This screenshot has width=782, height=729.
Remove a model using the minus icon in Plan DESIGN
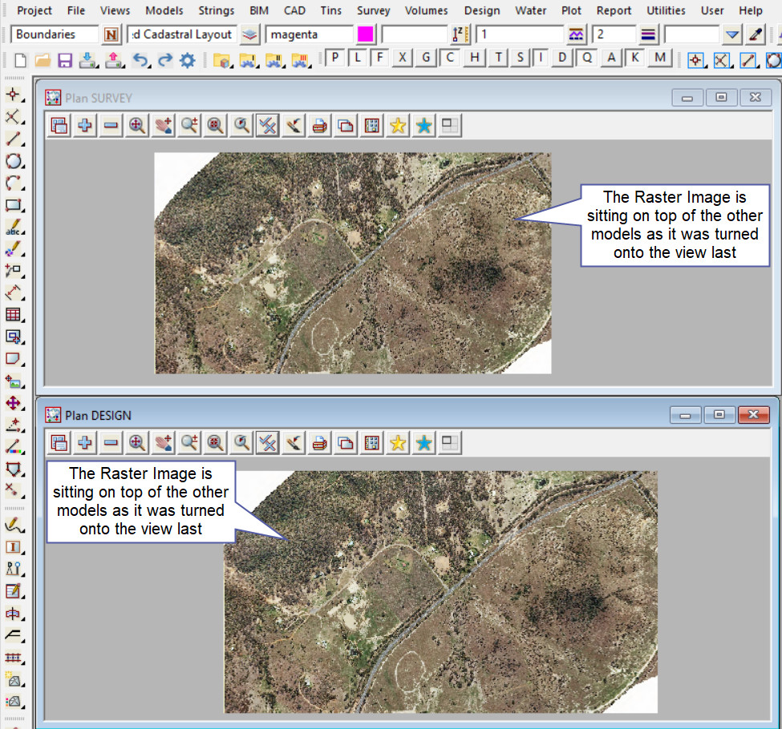111,442
